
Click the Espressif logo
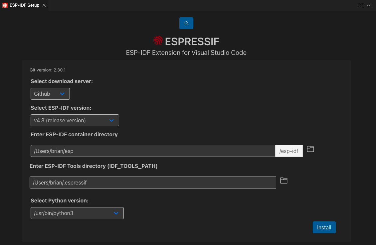158,41
